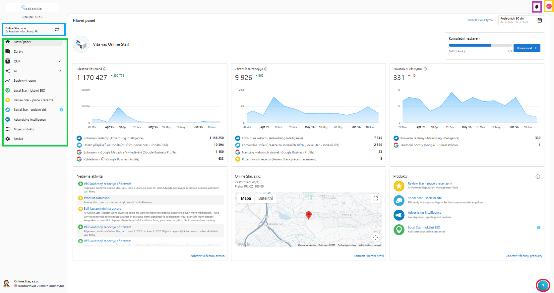The image size is (554, 293).
Task: Click Návštěvy webových stránek row
Action: [x=309, y=152]
